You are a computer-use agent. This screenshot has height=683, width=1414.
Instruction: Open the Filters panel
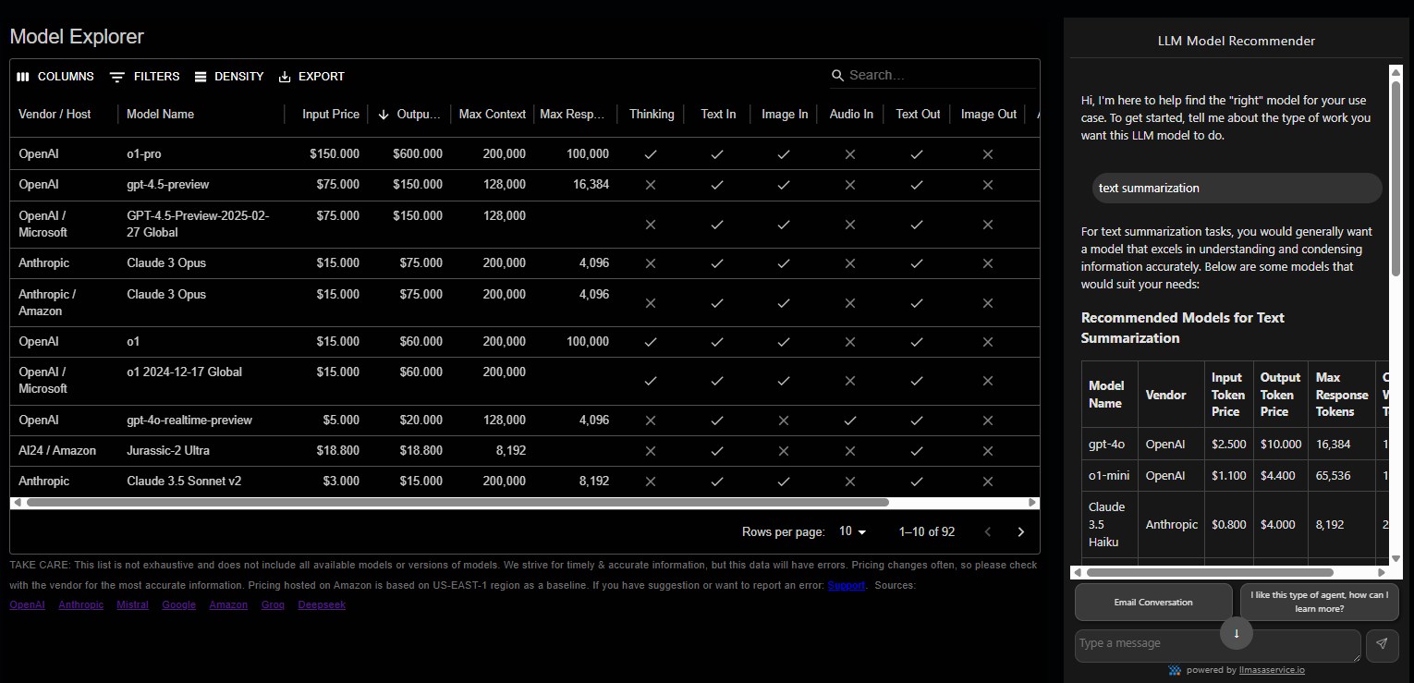145,77
